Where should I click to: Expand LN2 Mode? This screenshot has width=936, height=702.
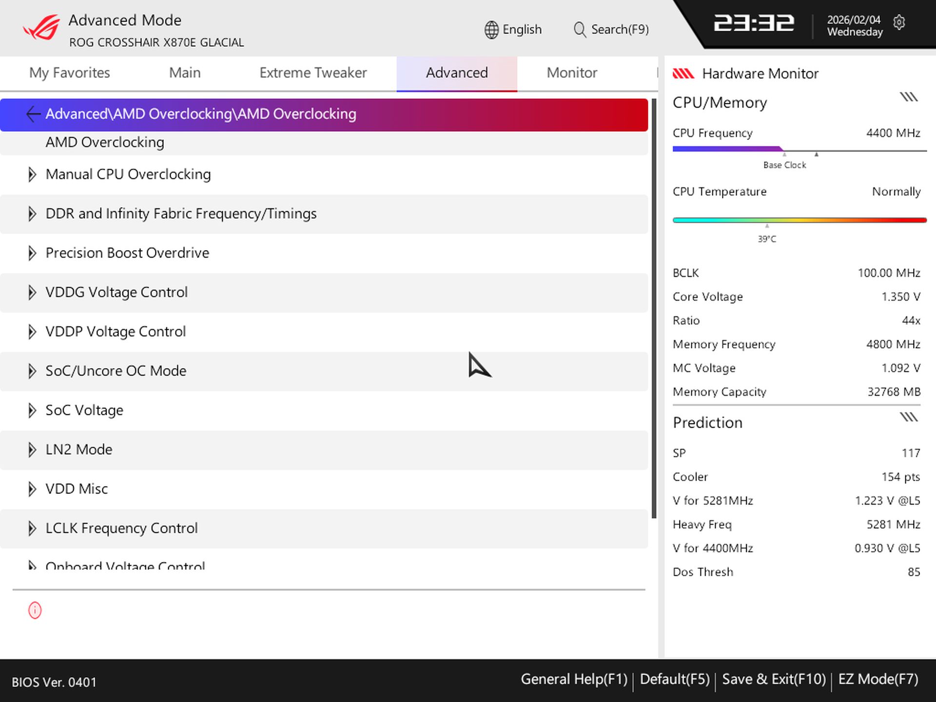[32, 449]
